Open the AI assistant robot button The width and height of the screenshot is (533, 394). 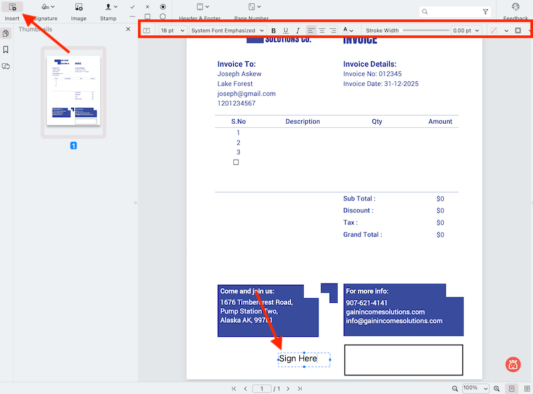pos(513,365)
